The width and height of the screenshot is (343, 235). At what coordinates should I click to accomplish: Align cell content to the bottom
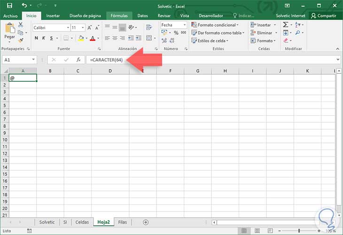pos(123,27)
